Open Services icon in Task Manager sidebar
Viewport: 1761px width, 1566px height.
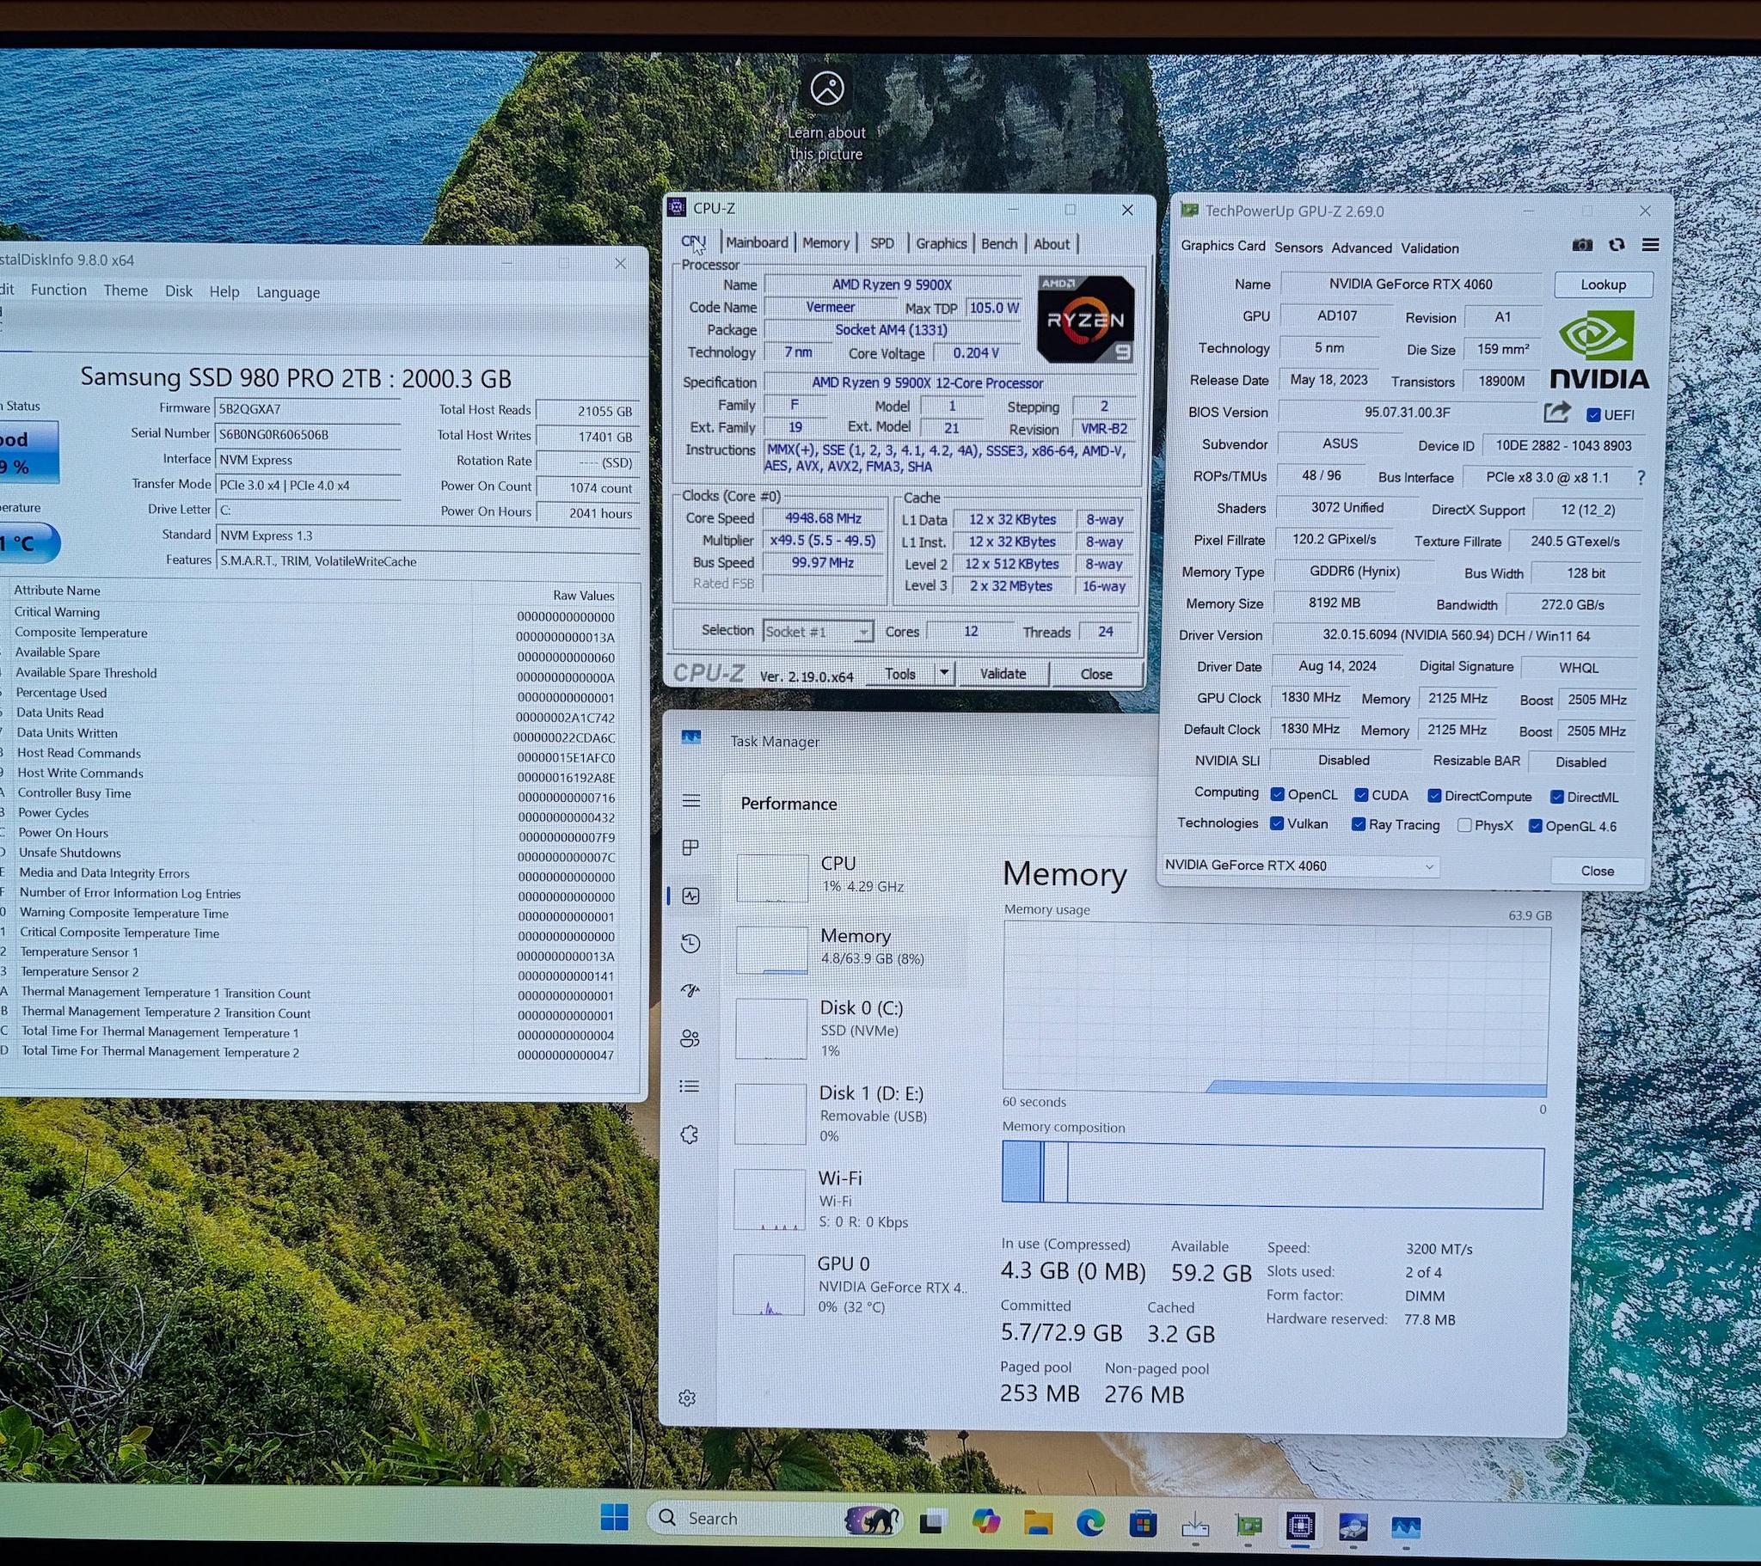click(x=690, y=1135)
